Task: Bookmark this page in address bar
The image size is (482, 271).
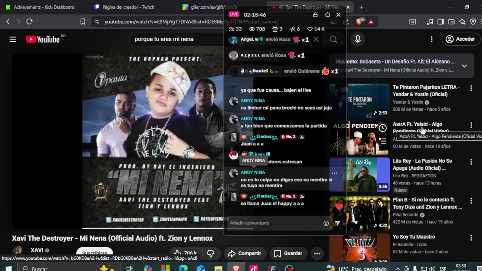Action: point(82,22)
